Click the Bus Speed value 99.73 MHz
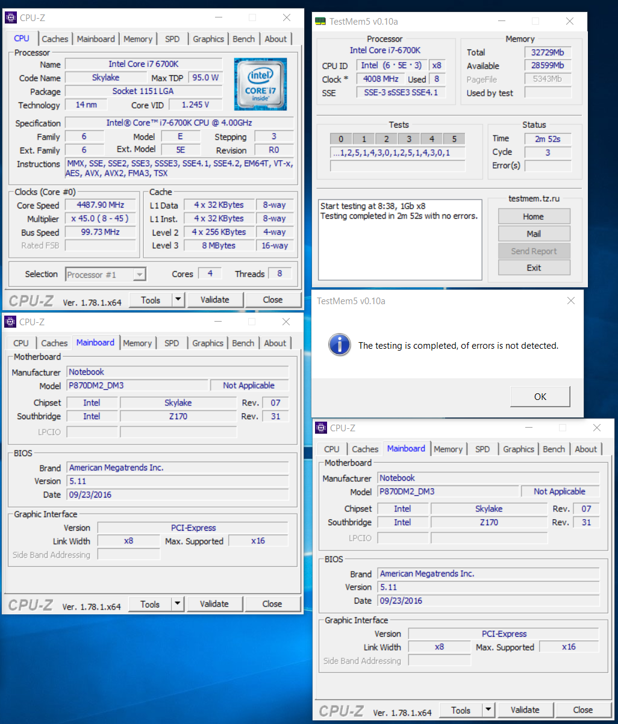The height and width of the screenshot is (724, 618). point(101,232)
